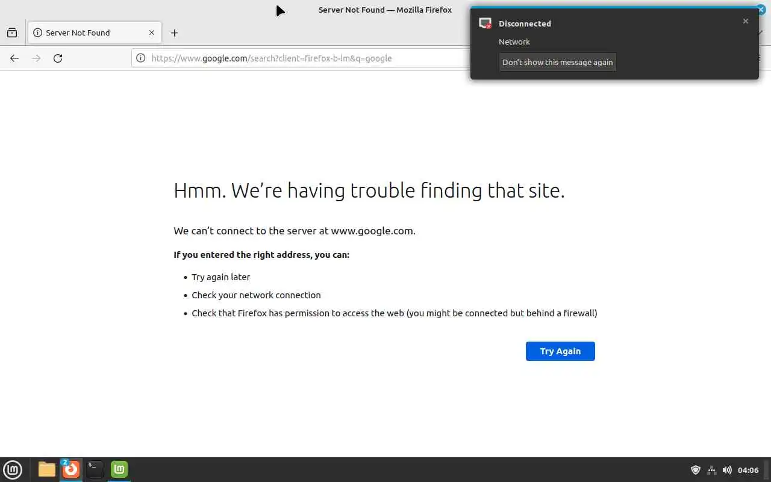
Task: Open the Firefox View icon left of the tabs
Action: point(12,33)
